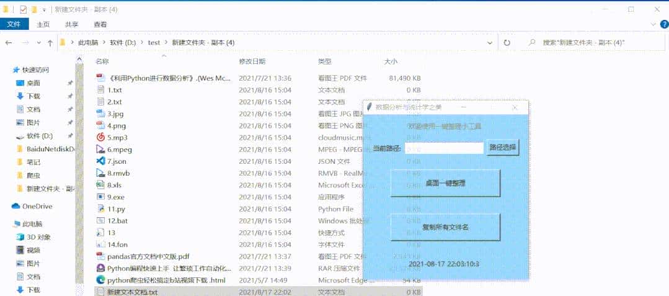Select the 12.bat batch file icon
This screenshot has height=296, width=669.
(100, 221)
